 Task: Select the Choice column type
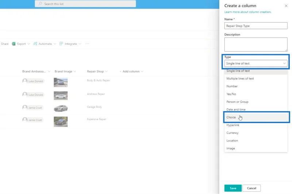(256, 117)
